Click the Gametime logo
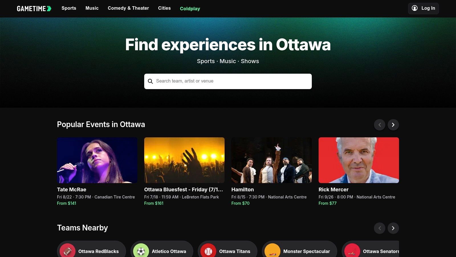Image resolution: width=456 pixels, height=257 pixels. point(34,9)
